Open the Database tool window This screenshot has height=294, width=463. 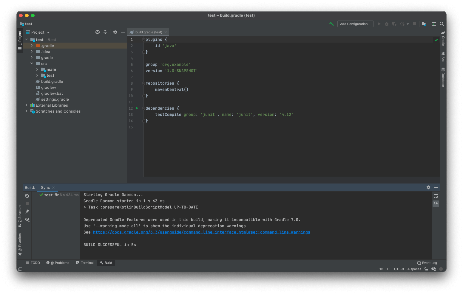coord(443,75)
